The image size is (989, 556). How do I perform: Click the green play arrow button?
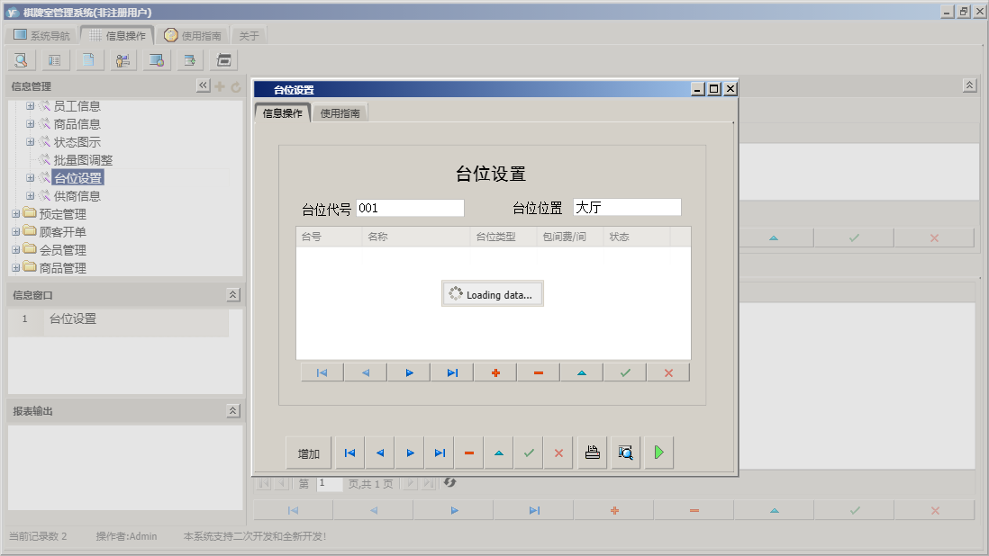tap(658, 453)
